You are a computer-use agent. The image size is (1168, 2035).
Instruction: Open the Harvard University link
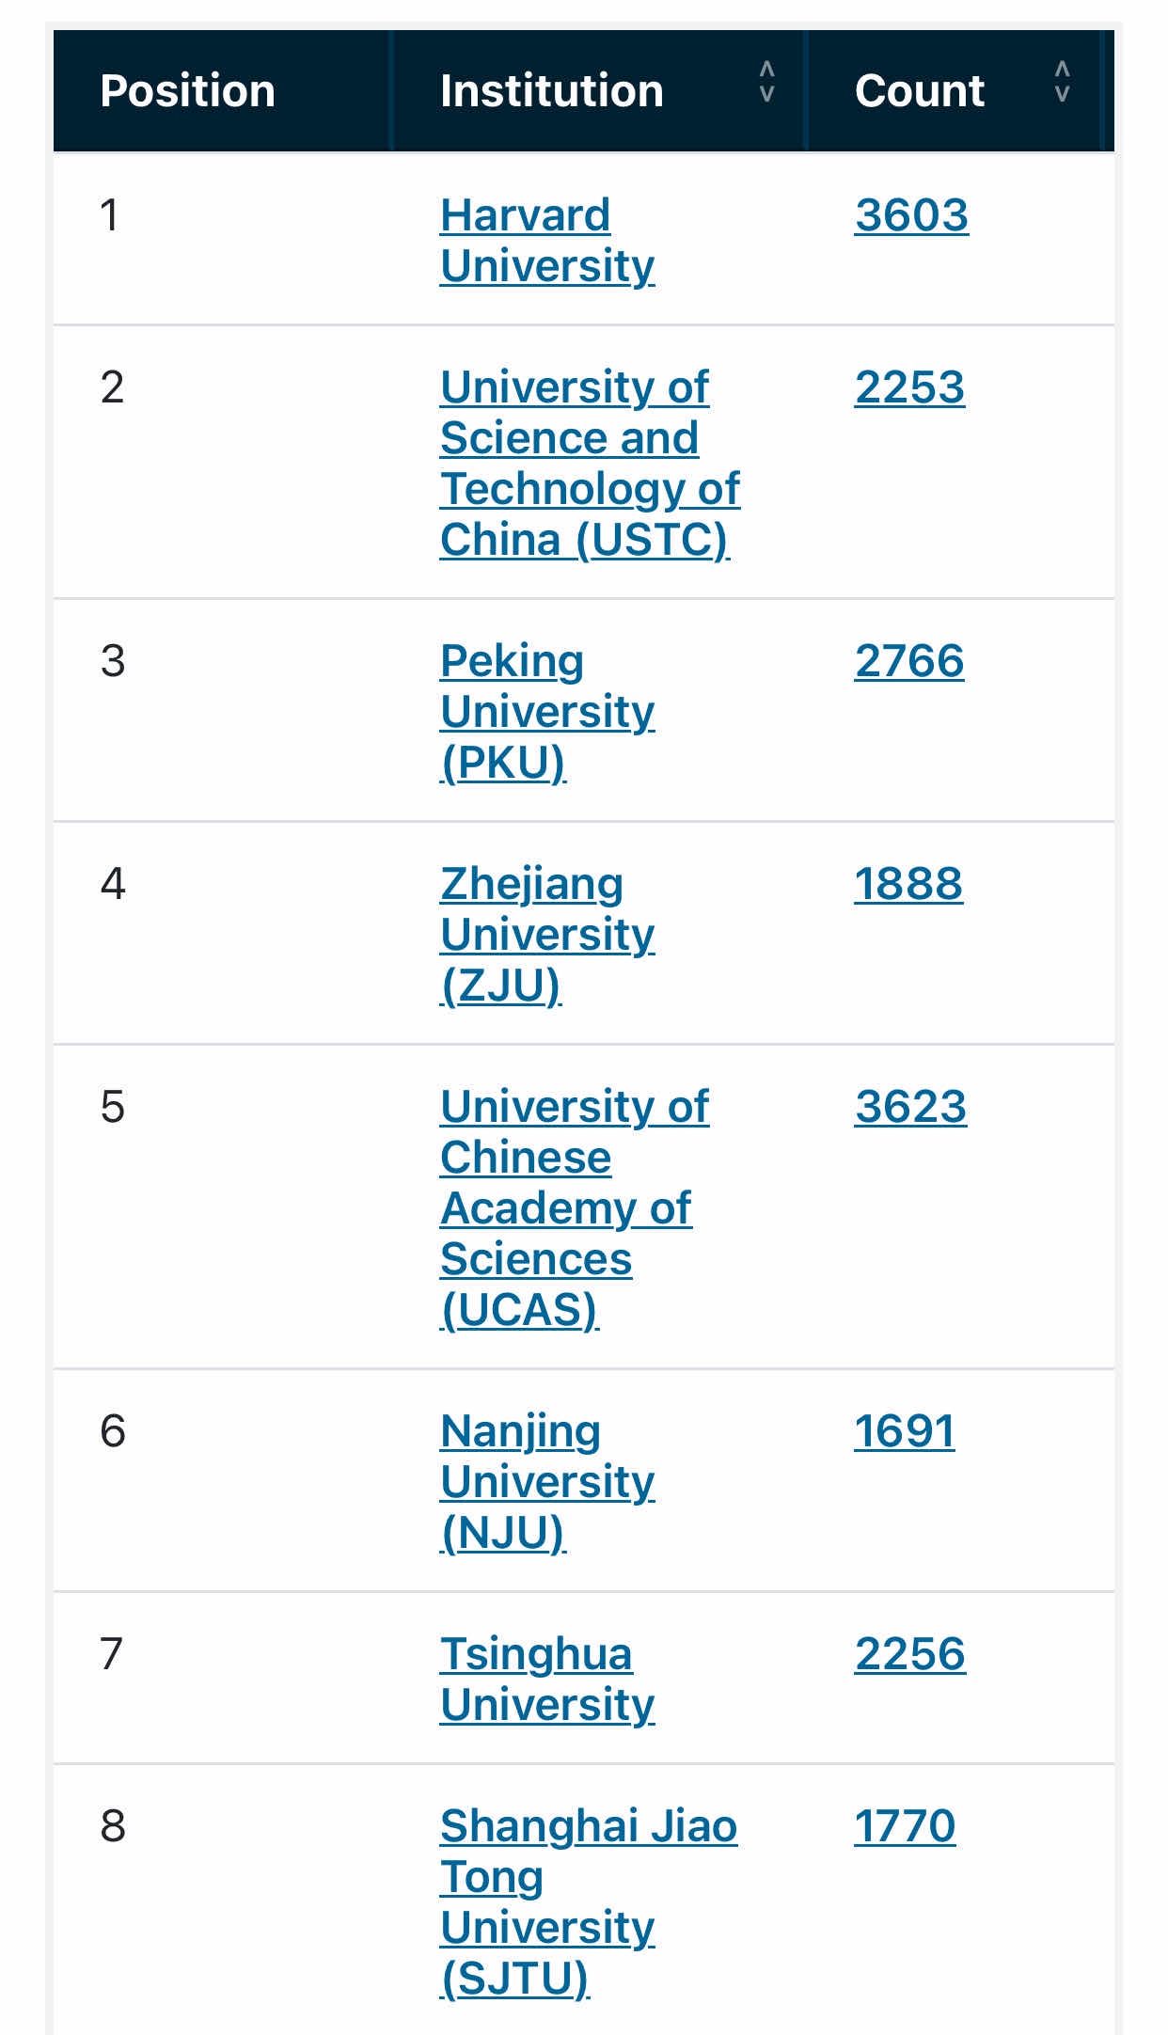click(547, 241)
